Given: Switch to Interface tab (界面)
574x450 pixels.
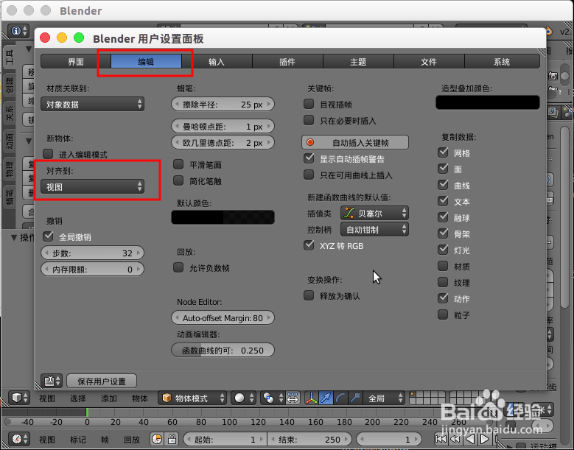Looking at the screenshot, I should [x=76, y=61].
